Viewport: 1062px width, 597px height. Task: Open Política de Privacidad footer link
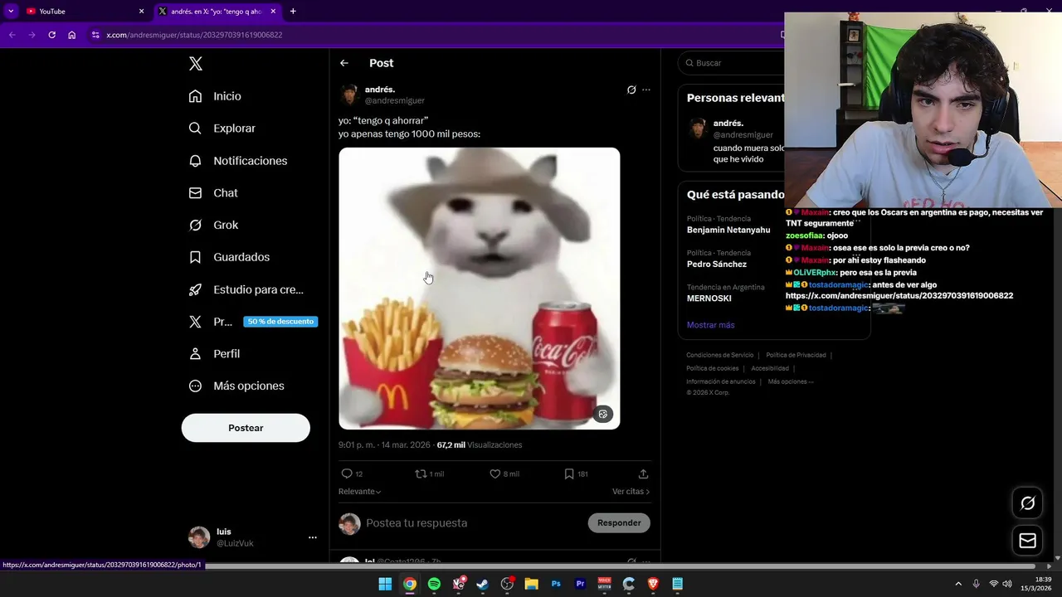coord(796,355)
